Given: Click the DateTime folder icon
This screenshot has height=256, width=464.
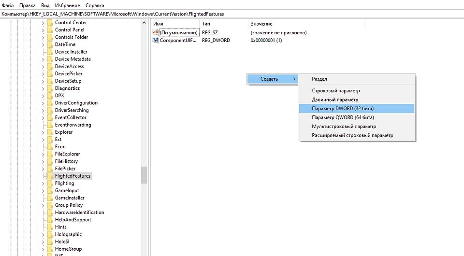Looking at the screenshot, I should tap(49, 44).
